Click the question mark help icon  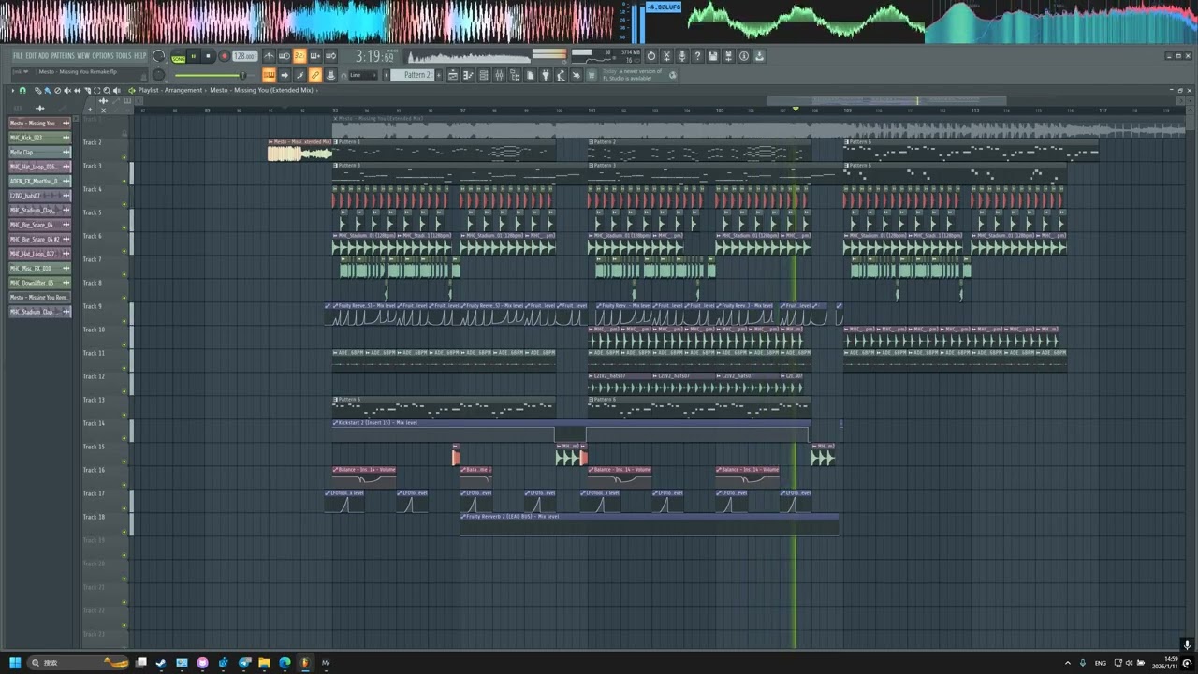[x=697, y=56]
